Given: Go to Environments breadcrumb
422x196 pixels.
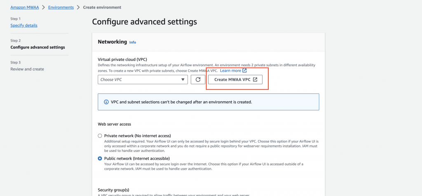Looking at the screenshot, I should coord(61,7).
